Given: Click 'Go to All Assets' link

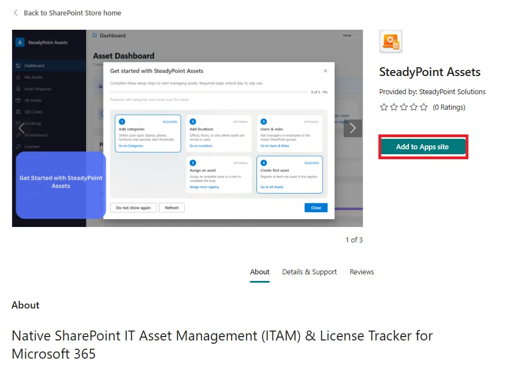Looking at the screenshot, I should [x=271, y=187].
